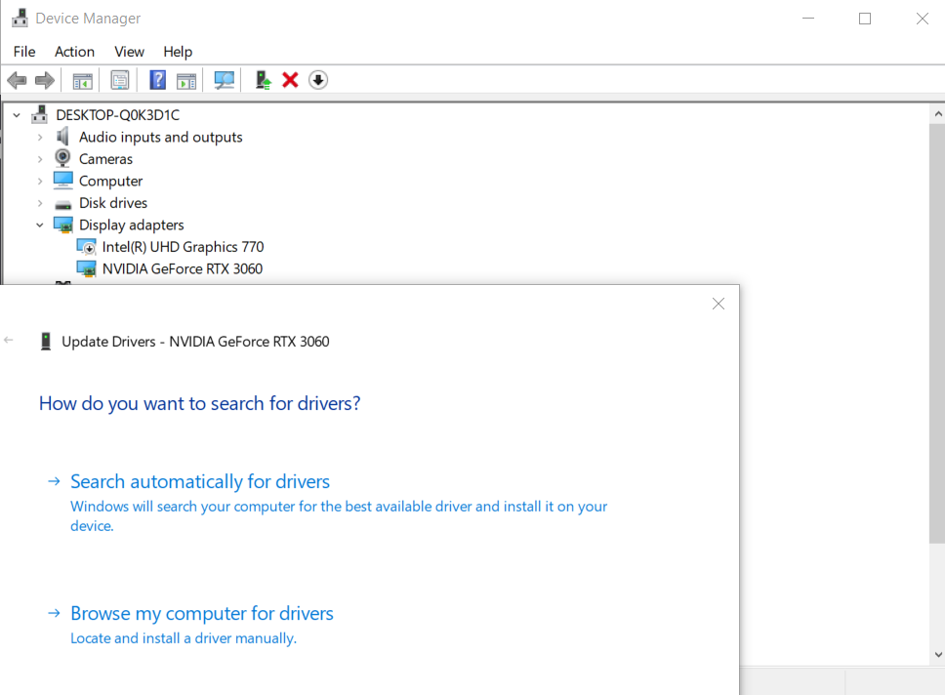Click the Cameras webcam icon

point(62,158)
